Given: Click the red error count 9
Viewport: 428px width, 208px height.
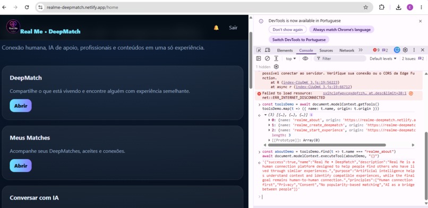Looking at the screenshot, I should 376,50.
